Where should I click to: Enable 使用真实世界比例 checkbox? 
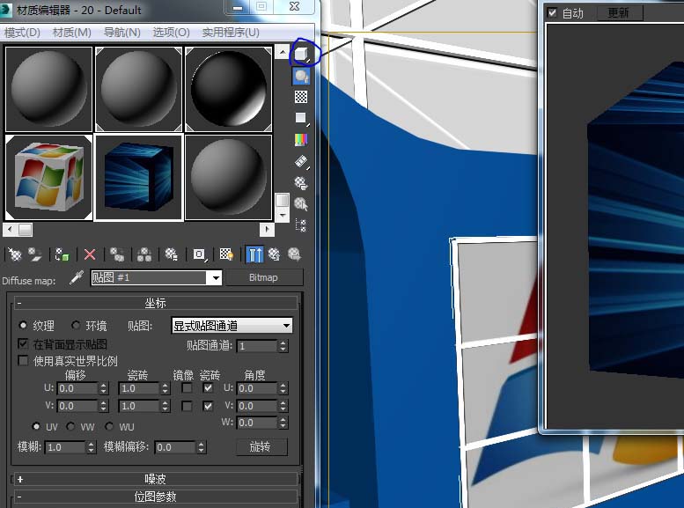(24, 361)
